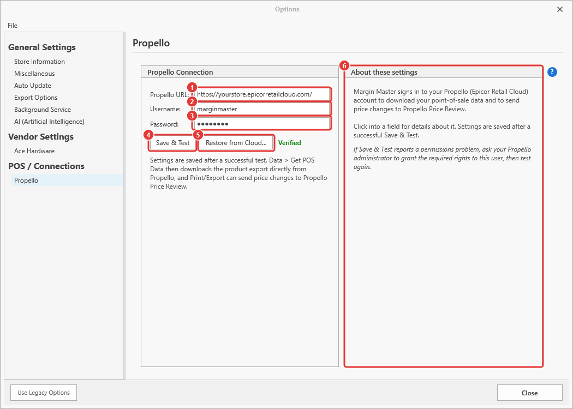Click the green Verified status text
This screenshot has width=573, height=409.
click(289, 143)
